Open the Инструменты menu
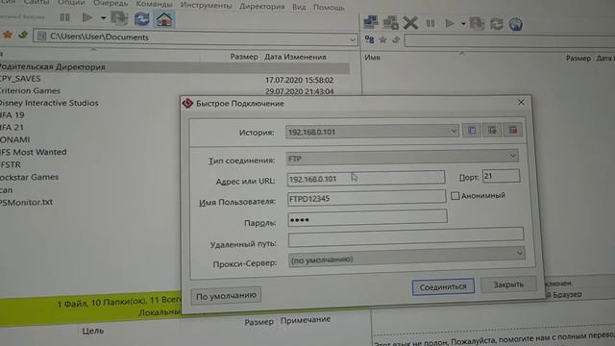Viewport: 615px width, 346px height. click(206, 6)
